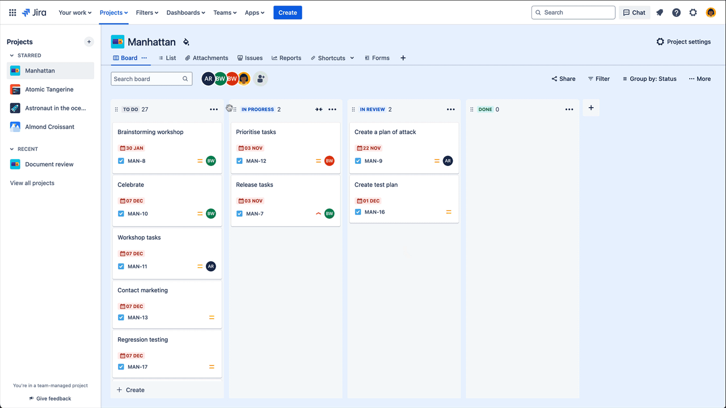Click View all projects link
Screen dimensions: 726x408
pos(32,183)
